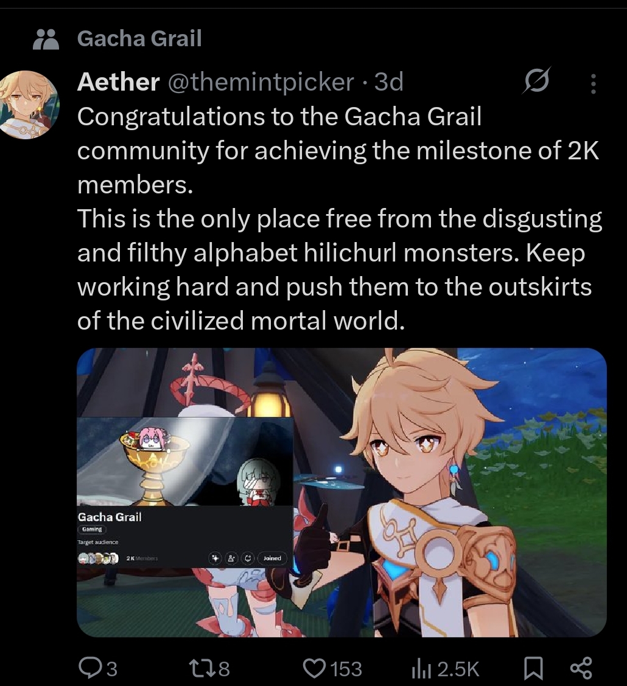
Task: View post analytics bar-chart icon
Action: click(x=421, y=669)
